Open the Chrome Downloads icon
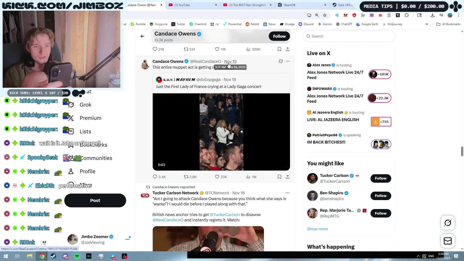The image size is (464, 261). coord(432,15)
